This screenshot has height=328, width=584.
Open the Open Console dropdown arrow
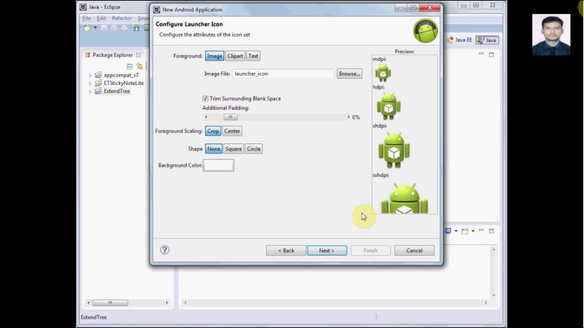tap(473, 231)
